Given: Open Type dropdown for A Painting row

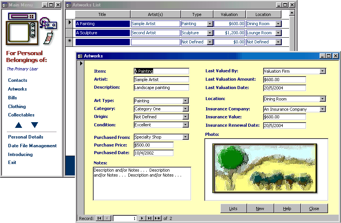Looking at the screenshot, I should click(x=210, y=24).
